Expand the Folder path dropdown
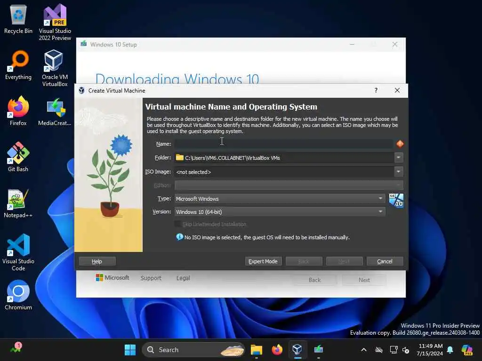Image resolution: width=482 pixels, height=361 pixels. click(398, 157)
